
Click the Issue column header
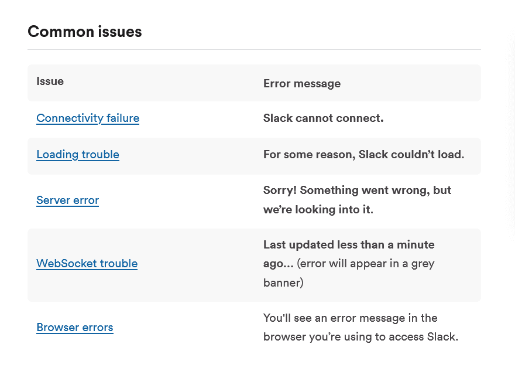pyautogui.click(x=50, y=81)
